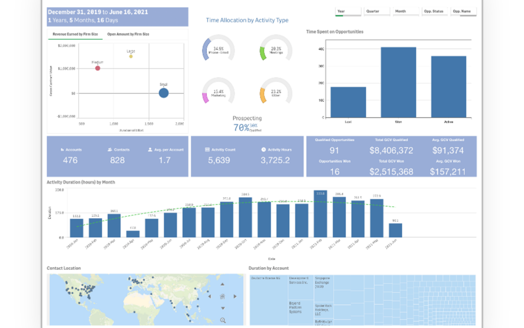Click the Activity Hours clock icon
This screenshot has height=328, width=524.
pos(263,150)
